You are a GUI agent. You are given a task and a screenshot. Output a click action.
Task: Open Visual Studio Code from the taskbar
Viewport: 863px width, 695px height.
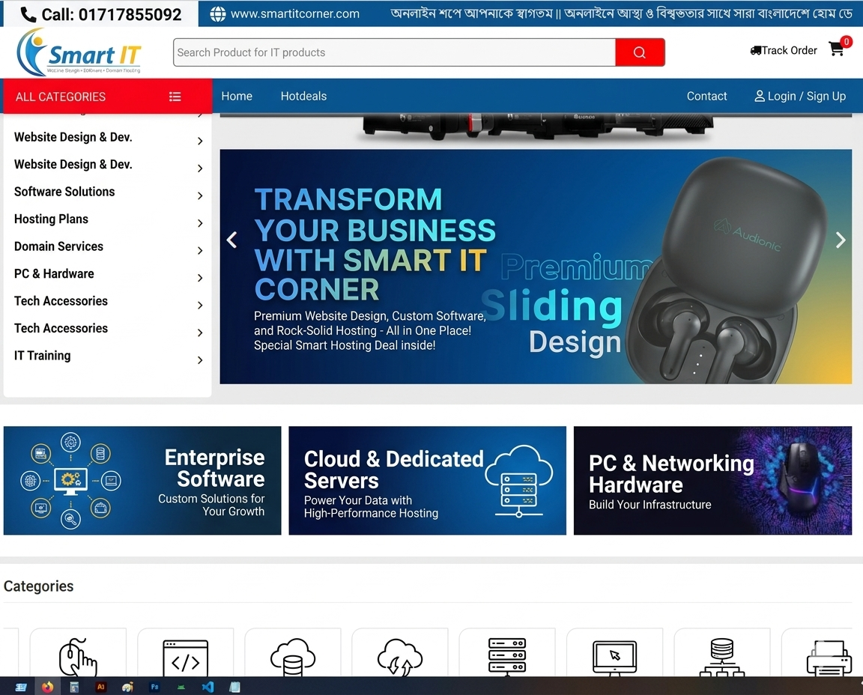tap(208, 687)
